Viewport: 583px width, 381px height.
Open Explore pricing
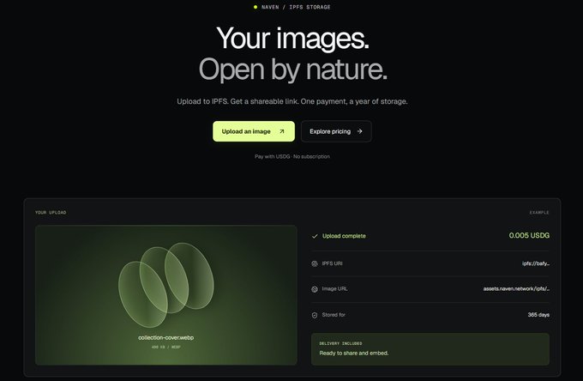pyautogui.click(x=336, y=131)
